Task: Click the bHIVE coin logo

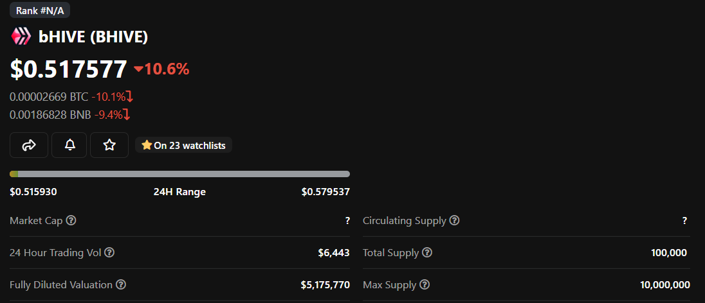Action: [x=21, y=37]
